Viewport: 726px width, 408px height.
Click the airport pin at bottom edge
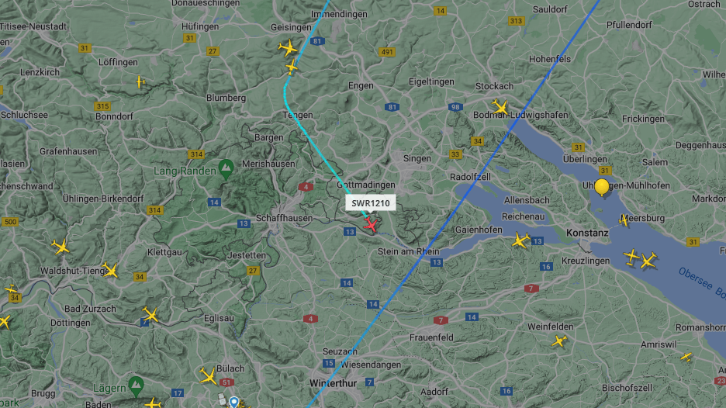click(x=233, y=402)
